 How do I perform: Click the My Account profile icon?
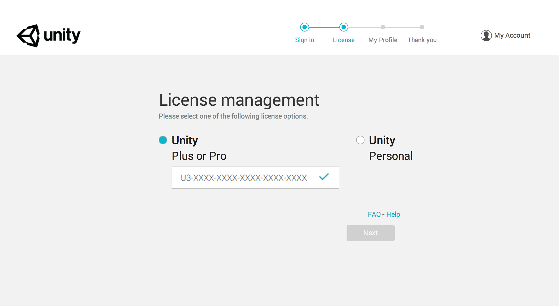pyautogui.click(x=485, y=35)
